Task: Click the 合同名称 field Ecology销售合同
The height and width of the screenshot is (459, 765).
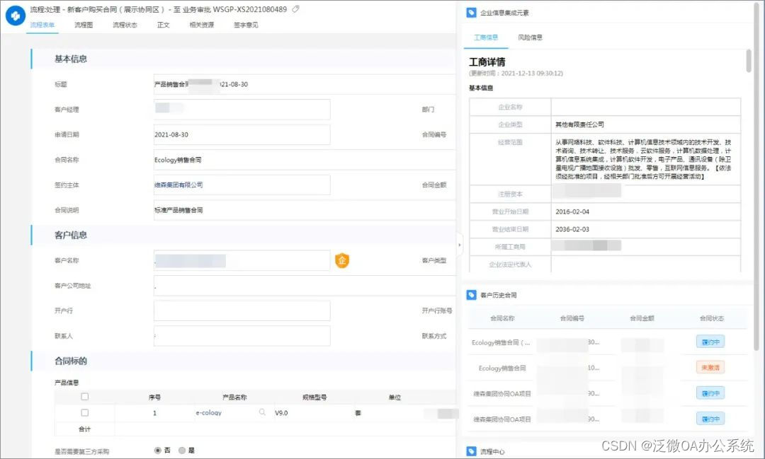Action: click(305, 160)
